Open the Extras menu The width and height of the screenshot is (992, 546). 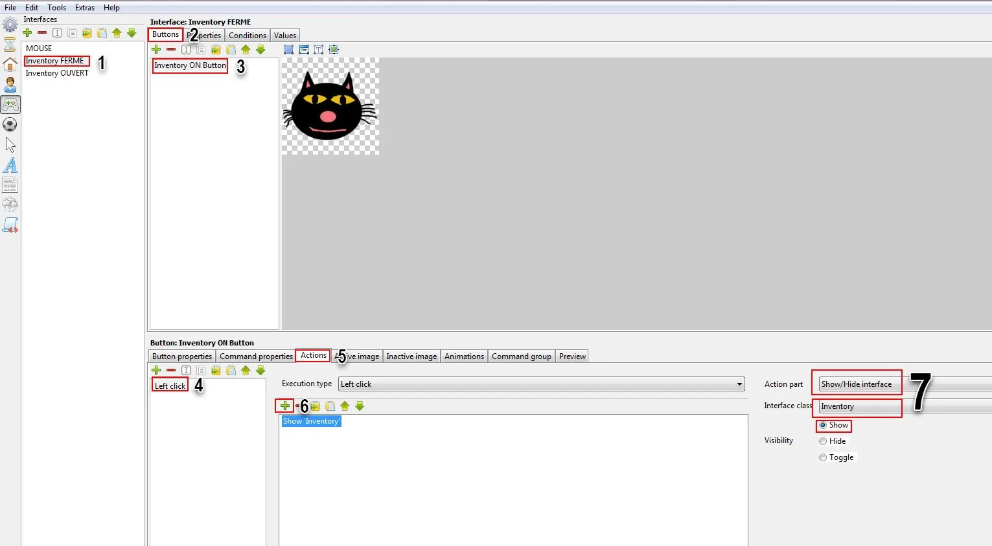(x=85, y=8)
